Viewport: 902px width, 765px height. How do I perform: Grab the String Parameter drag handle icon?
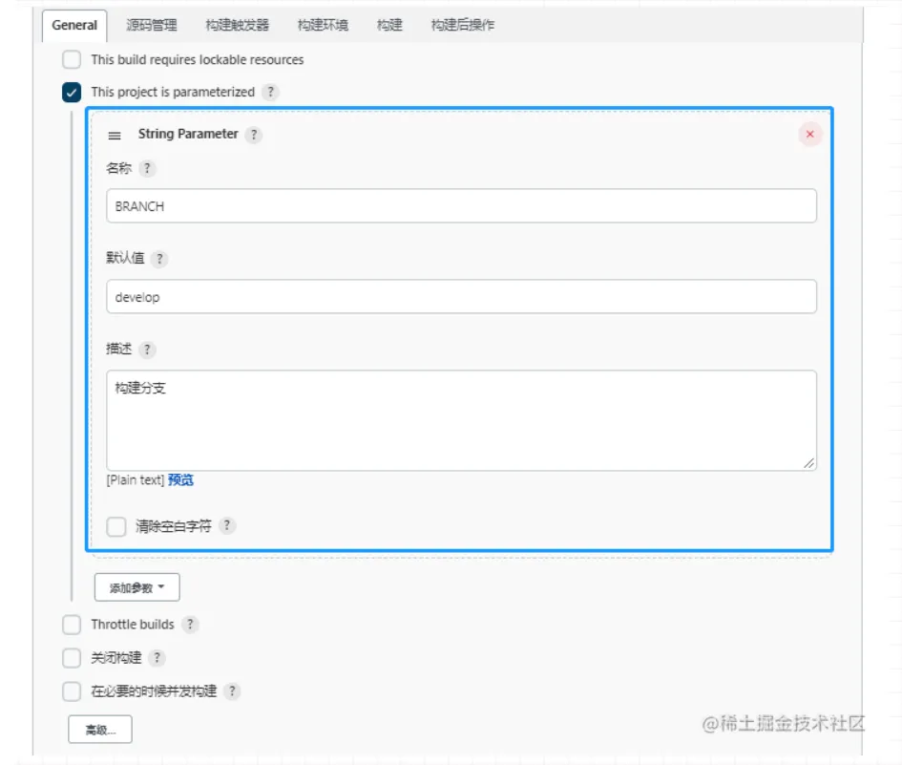tap(115, 136)
